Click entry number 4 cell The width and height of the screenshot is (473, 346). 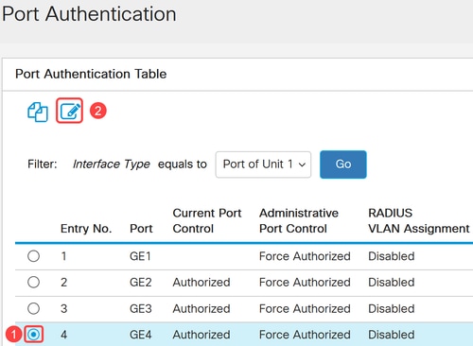pos(63,335)
